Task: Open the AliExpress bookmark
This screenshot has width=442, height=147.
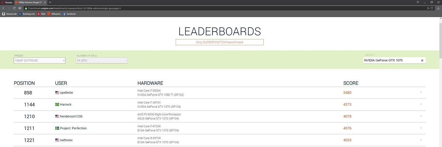Action: coord(54,14)
